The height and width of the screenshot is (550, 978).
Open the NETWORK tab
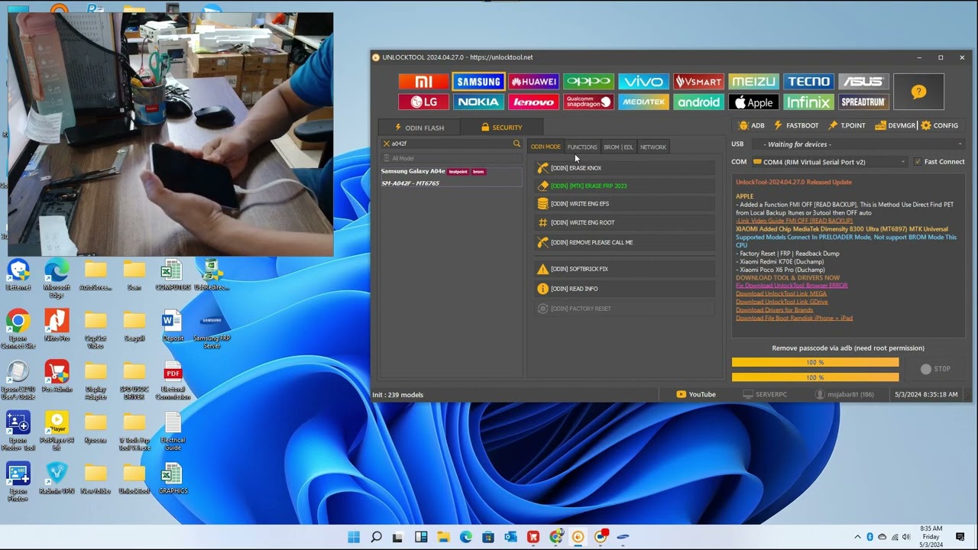[653, 147]
